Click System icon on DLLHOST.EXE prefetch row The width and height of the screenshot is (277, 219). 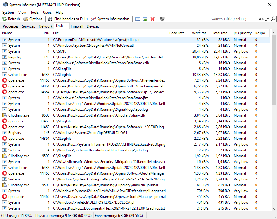pos(5,202)
